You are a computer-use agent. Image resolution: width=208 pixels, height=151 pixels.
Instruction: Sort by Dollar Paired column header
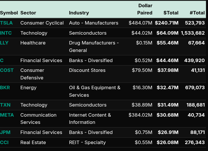(145, 9)
